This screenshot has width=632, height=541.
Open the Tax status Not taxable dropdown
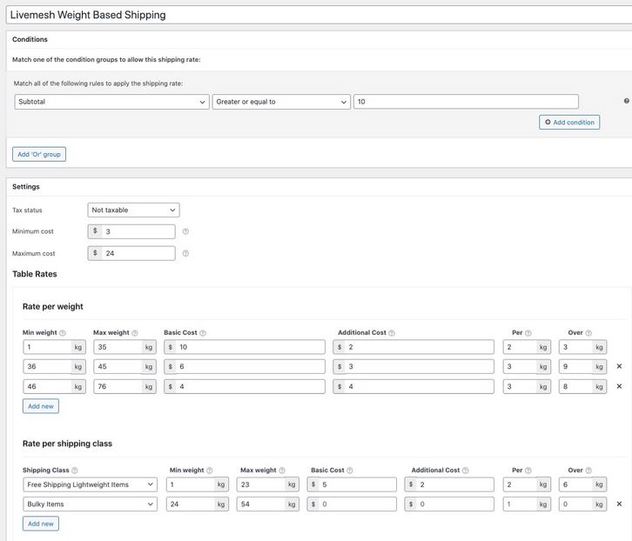click(133, 210)
